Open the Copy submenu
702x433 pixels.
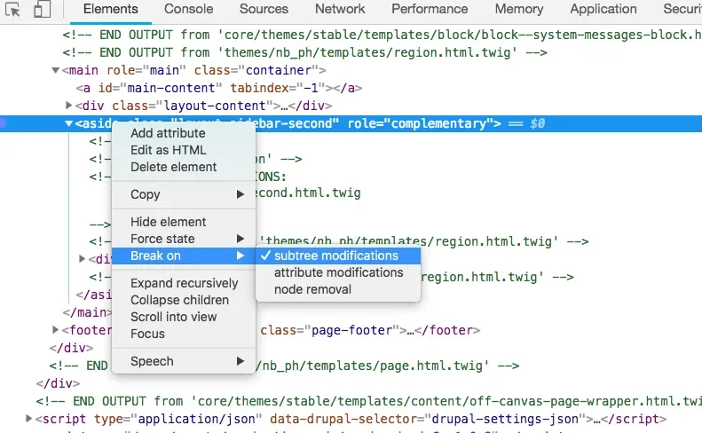click(184, 194)
